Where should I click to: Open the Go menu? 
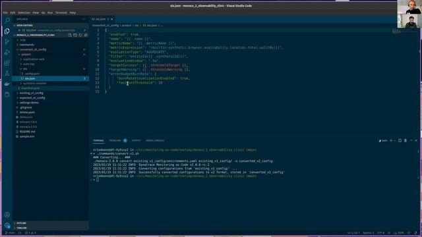coord(43,13)
